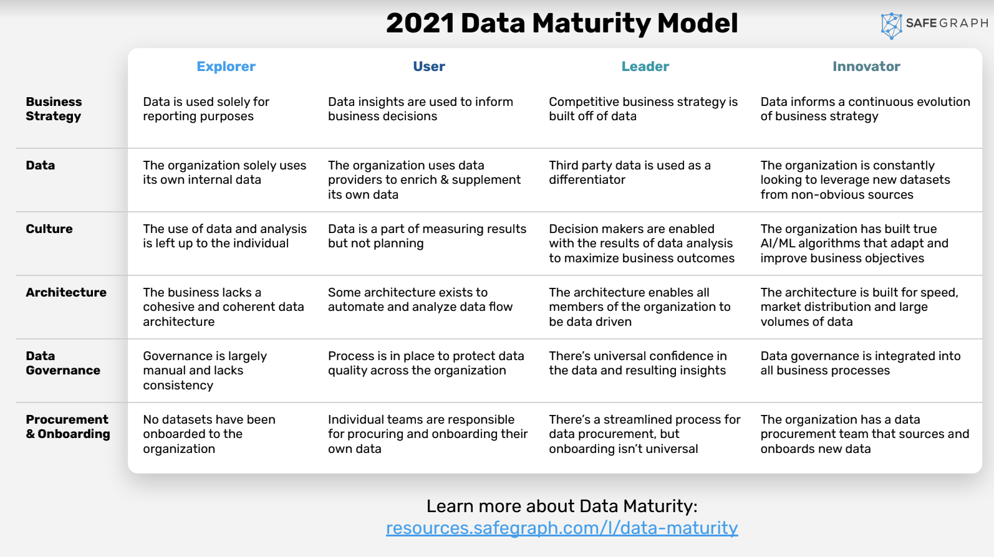Viewport: 994px width, 557px height.
Task: Select 'Third party data is used' cell
Action: 629,173
